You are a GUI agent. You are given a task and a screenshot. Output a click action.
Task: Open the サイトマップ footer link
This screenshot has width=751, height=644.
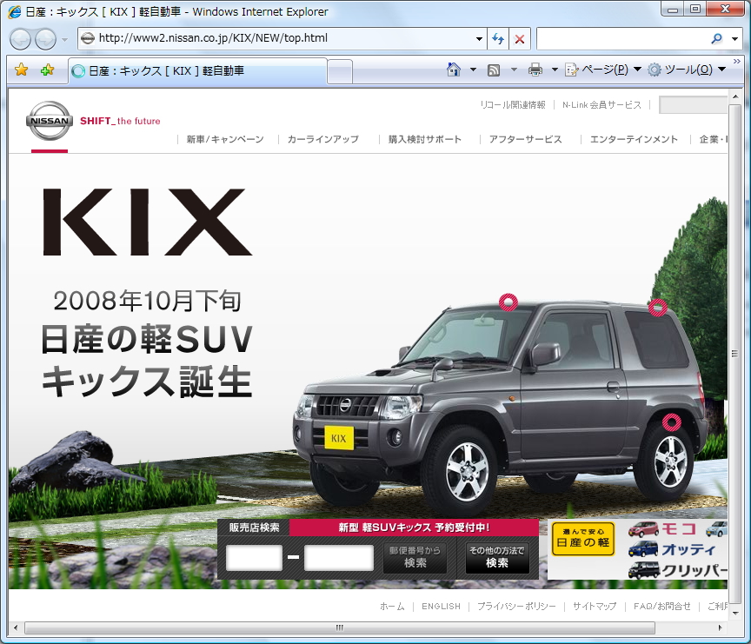[595, 606]
